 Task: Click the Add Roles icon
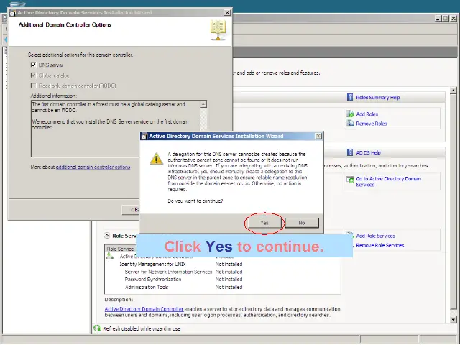350,114
